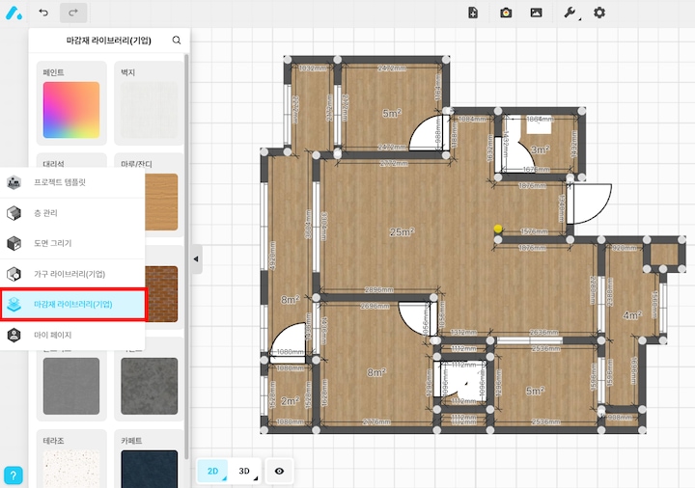The width and height of the screenshot is (695, 488).
Task: Open 프로젝트 템플릿 menu item
Action: [72, 181]
